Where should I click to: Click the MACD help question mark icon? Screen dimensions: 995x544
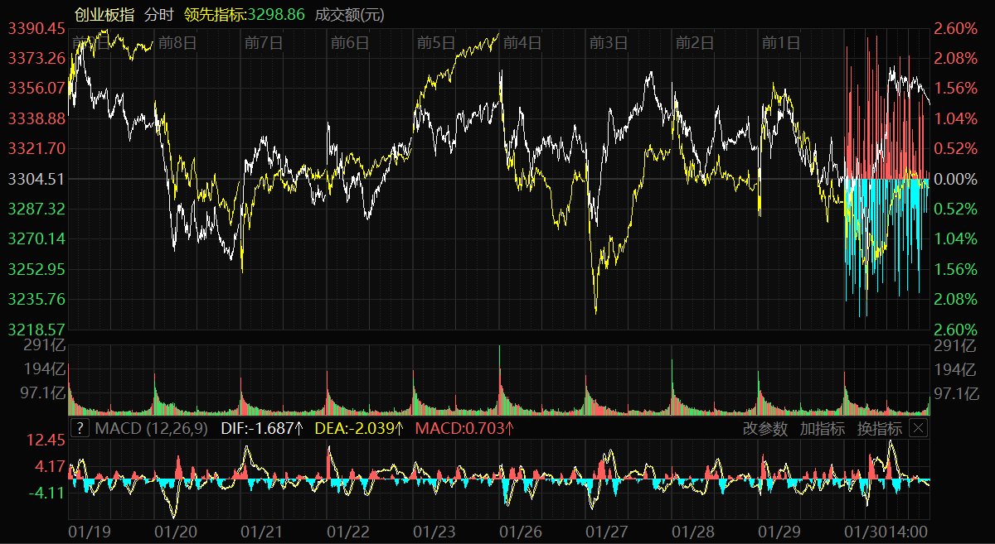pos(80,428)
